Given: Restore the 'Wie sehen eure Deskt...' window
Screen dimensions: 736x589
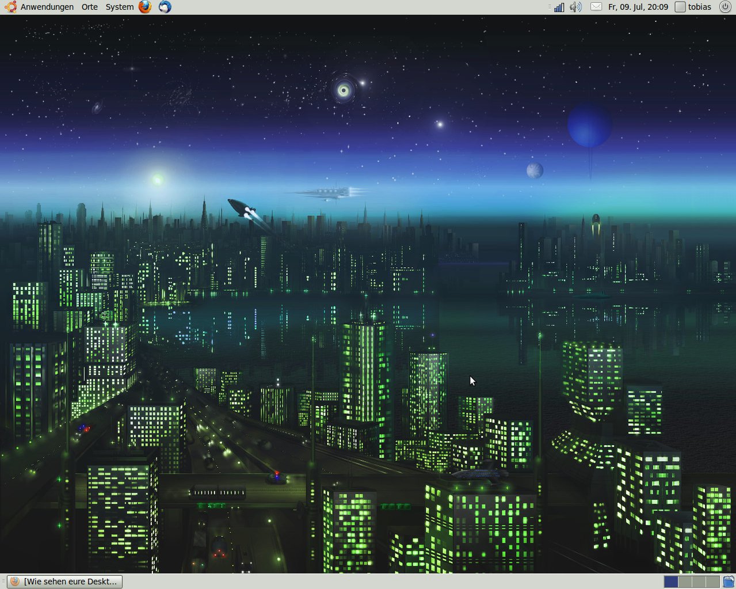Looking at the screenshot, I should [64, 582].
